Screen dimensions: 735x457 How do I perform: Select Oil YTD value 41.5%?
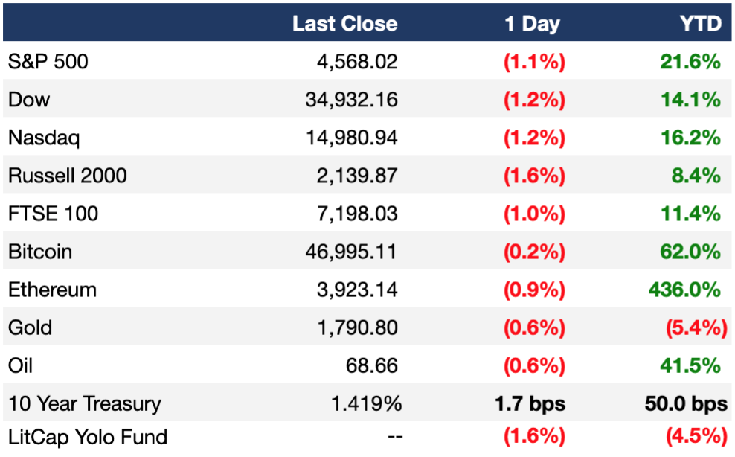pyautogui.click(x=690, y=365)
